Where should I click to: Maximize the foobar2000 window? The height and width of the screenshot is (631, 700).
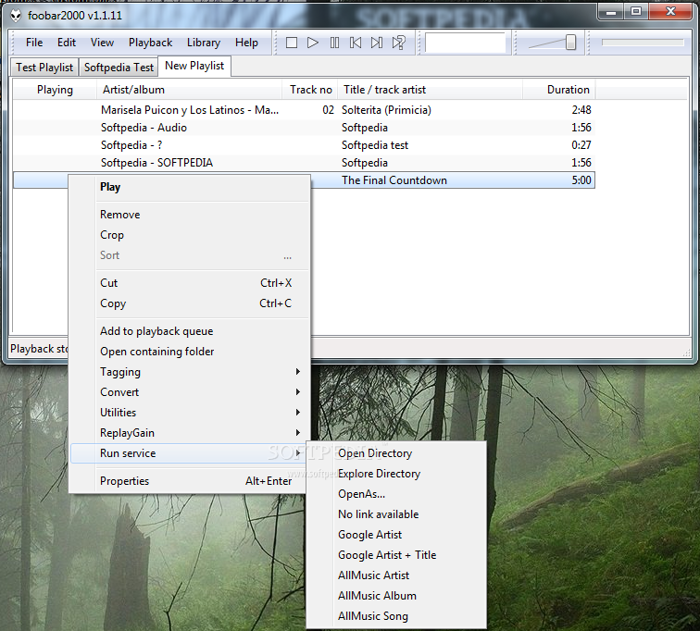point(636,12)
